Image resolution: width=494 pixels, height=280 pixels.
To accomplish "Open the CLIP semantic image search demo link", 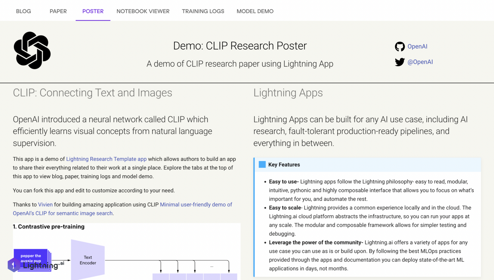I will 196,204.
